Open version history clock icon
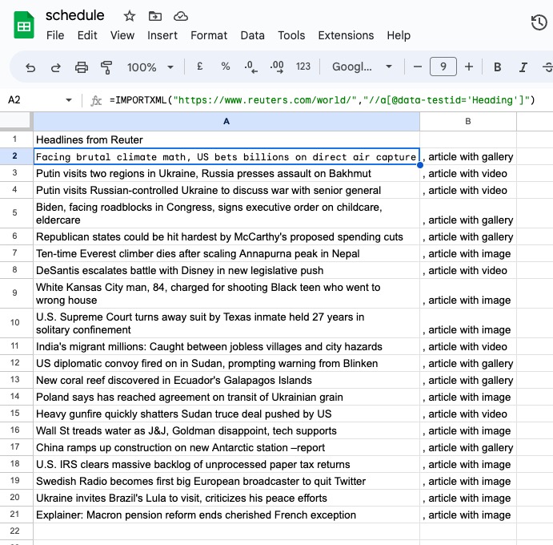The width and height of the screenshot is (553, 545). pyautogui.click(x=539, y=22)
